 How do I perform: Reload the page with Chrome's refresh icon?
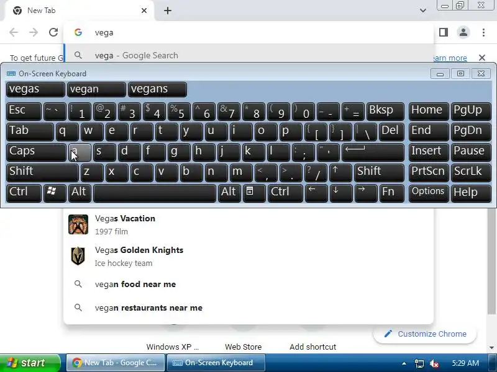coord(53,32)
